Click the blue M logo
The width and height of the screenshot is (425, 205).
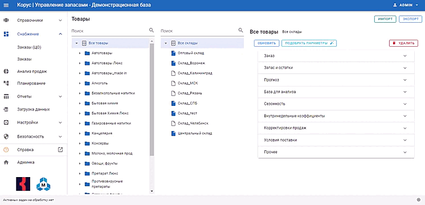pos(43,184)
